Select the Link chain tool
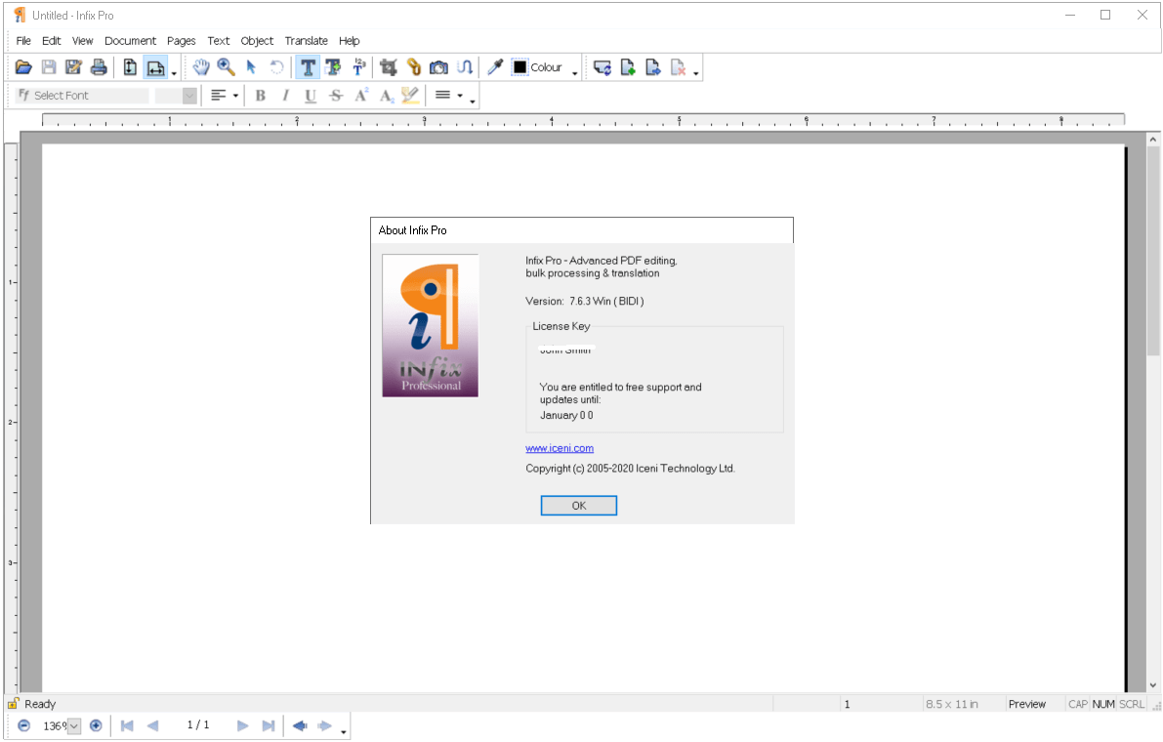Viewport: 1163px width, 742px height. (x=414, y=67)
